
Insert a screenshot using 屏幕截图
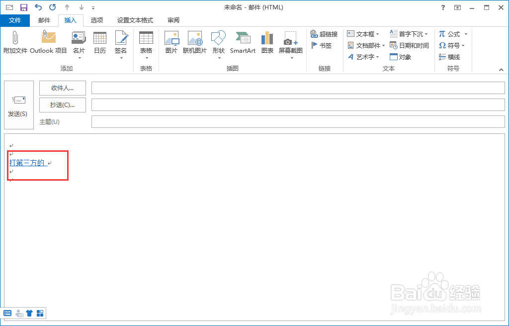291,42
